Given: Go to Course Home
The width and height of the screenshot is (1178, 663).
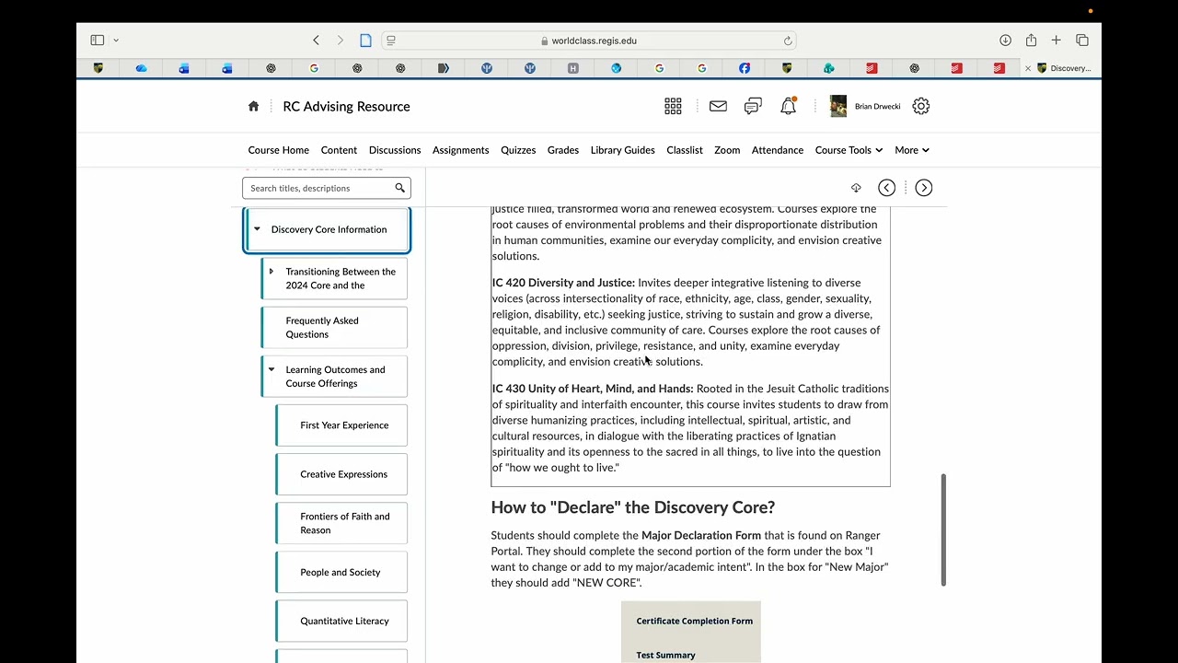Looking at the screenshot, I should coord(279,150).
